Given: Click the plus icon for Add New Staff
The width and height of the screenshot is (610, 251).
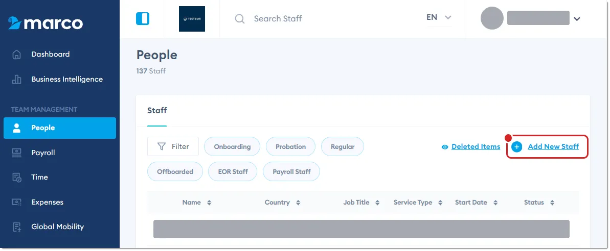Looking at the screenshot, I should click(x=516, y=147).
